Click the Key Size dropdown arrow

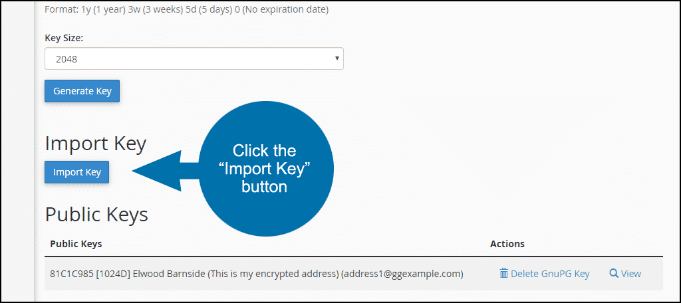click(x=337, y=58)
